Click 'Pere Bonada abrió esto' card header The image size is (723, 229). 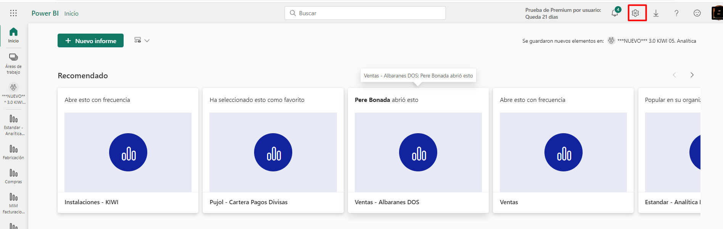[x=386, y=100]
